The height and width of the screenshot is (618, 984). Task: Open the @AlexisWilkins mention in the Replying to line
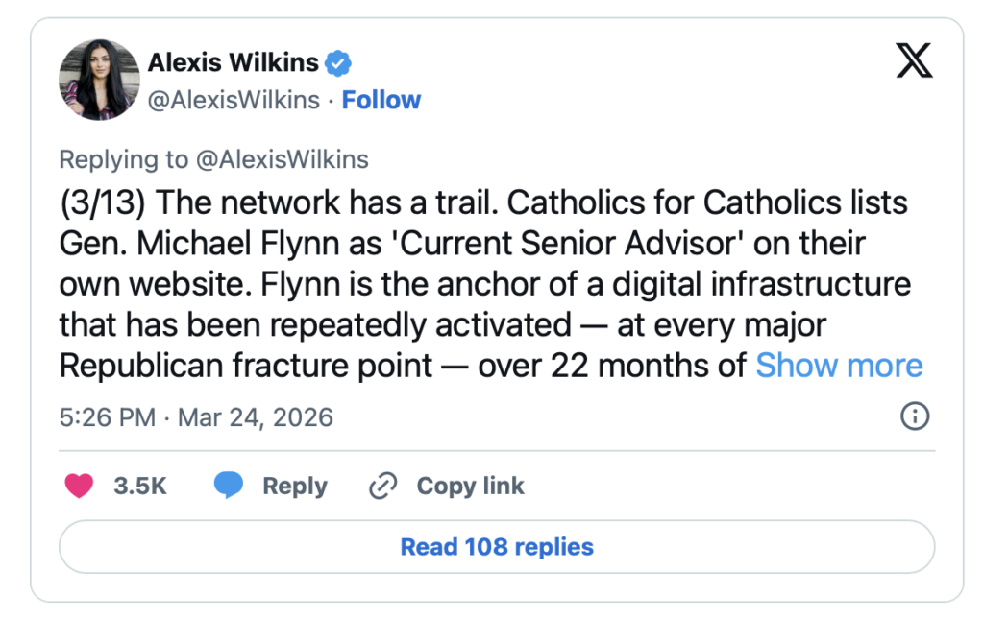click(x=283, y=159)
